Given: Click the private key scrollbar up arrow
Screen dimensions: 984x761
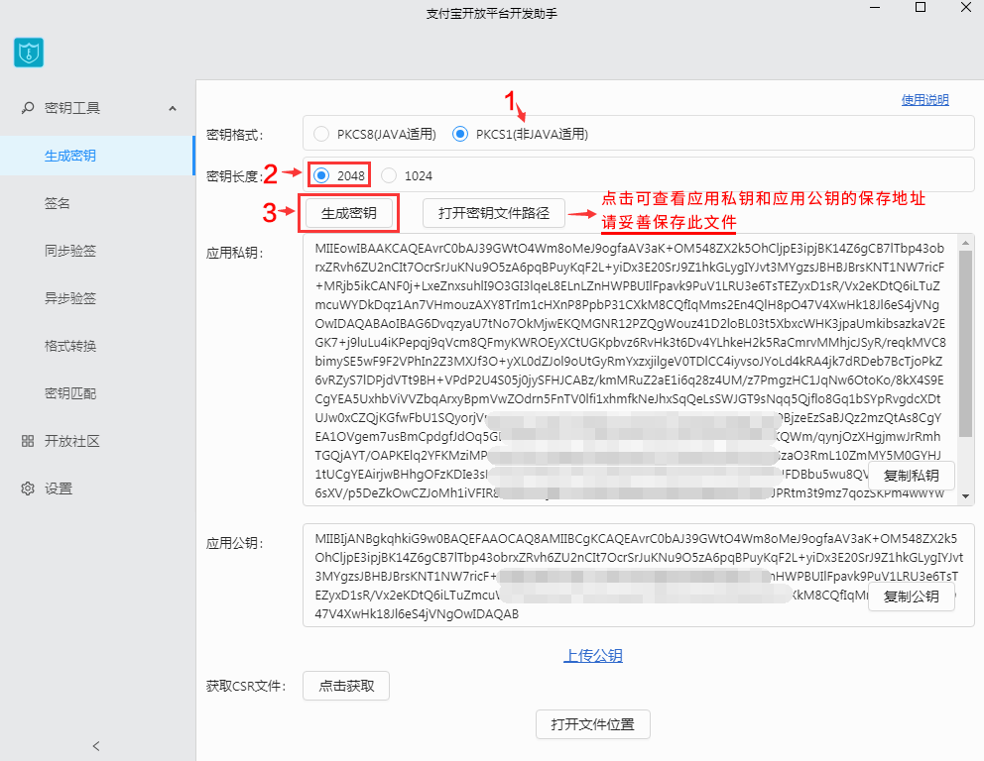Looking at the screenshot, I should (x=966, y=243).
